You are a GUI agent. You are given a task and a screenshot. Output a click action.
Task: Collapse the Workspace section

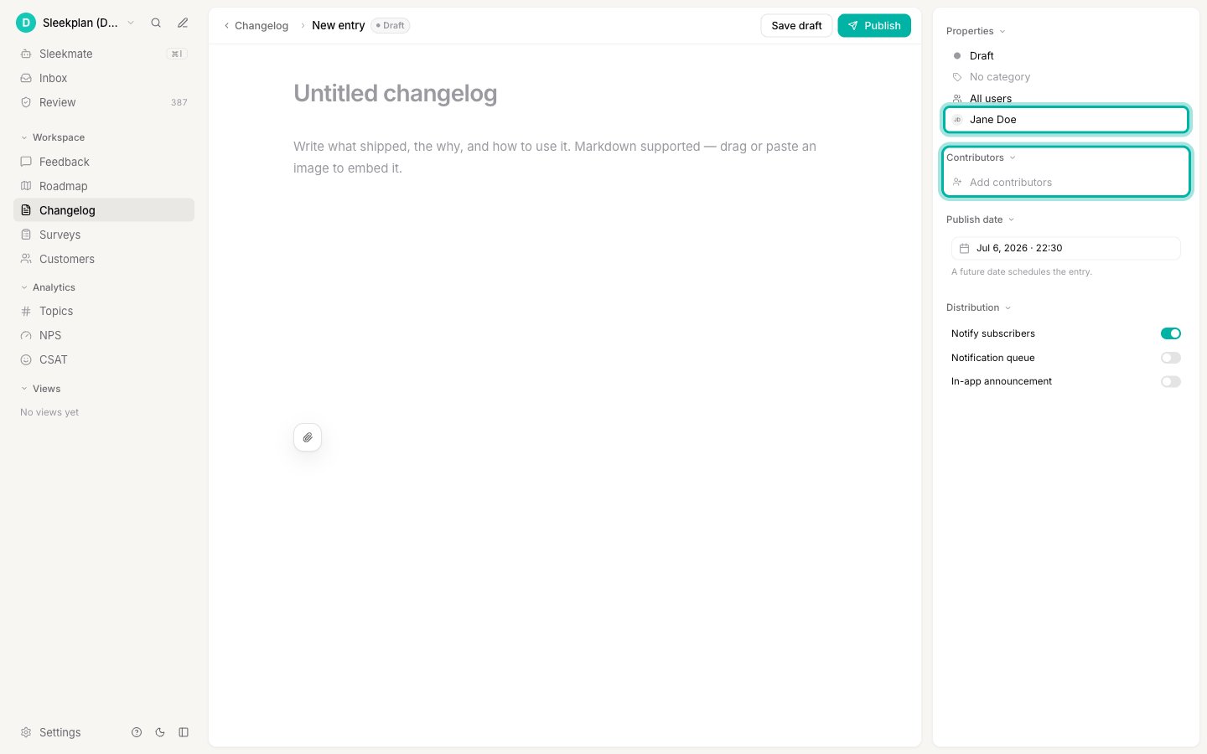[53, 137]
